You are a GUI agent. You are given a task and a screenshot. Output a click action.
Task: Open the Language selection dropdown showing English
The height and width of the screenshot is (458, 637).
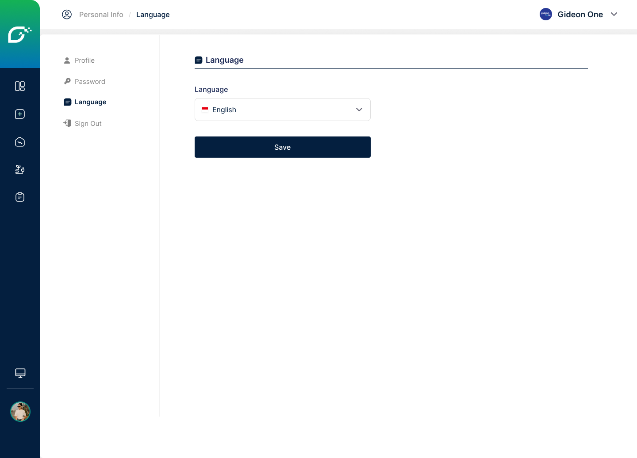pos(282,110)
